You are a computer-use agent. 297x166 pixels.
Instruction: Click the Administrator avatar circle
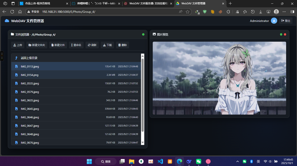274,21
